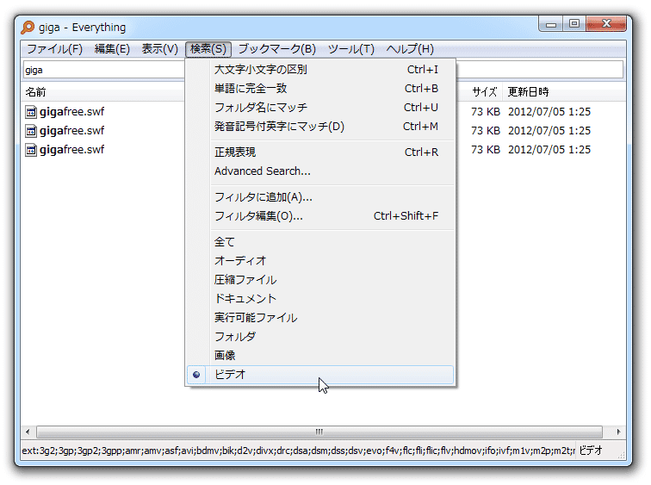Viewport: 651px width, 485px height.
Task: Expand the ツール(T) menu
Action: coord(351,49)
